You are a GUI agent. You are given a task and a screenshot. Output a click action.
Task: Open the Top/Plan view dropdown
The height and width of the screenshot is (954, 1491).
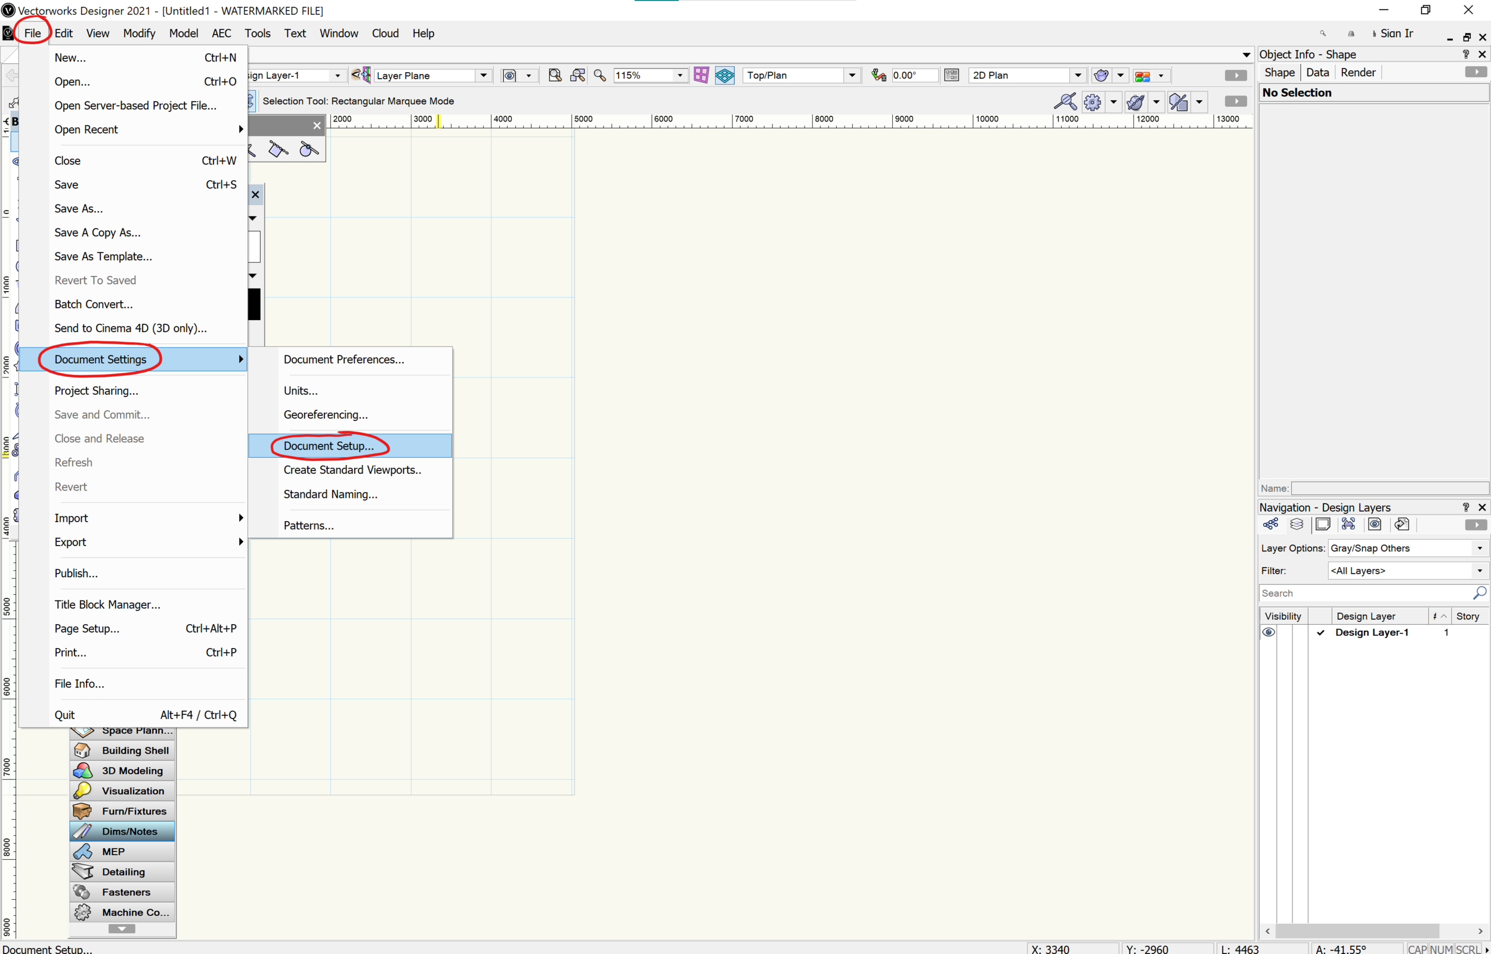tap(802, 75)
